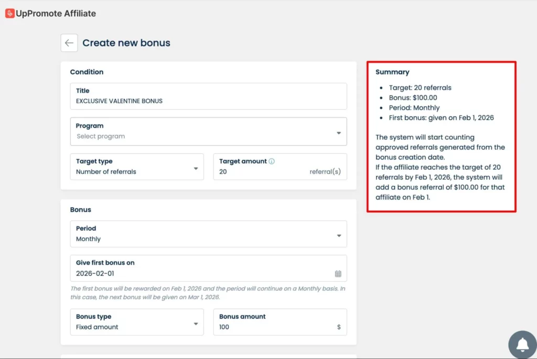
Task: Click the italic first bonus helper text
Action: (208, 293)
